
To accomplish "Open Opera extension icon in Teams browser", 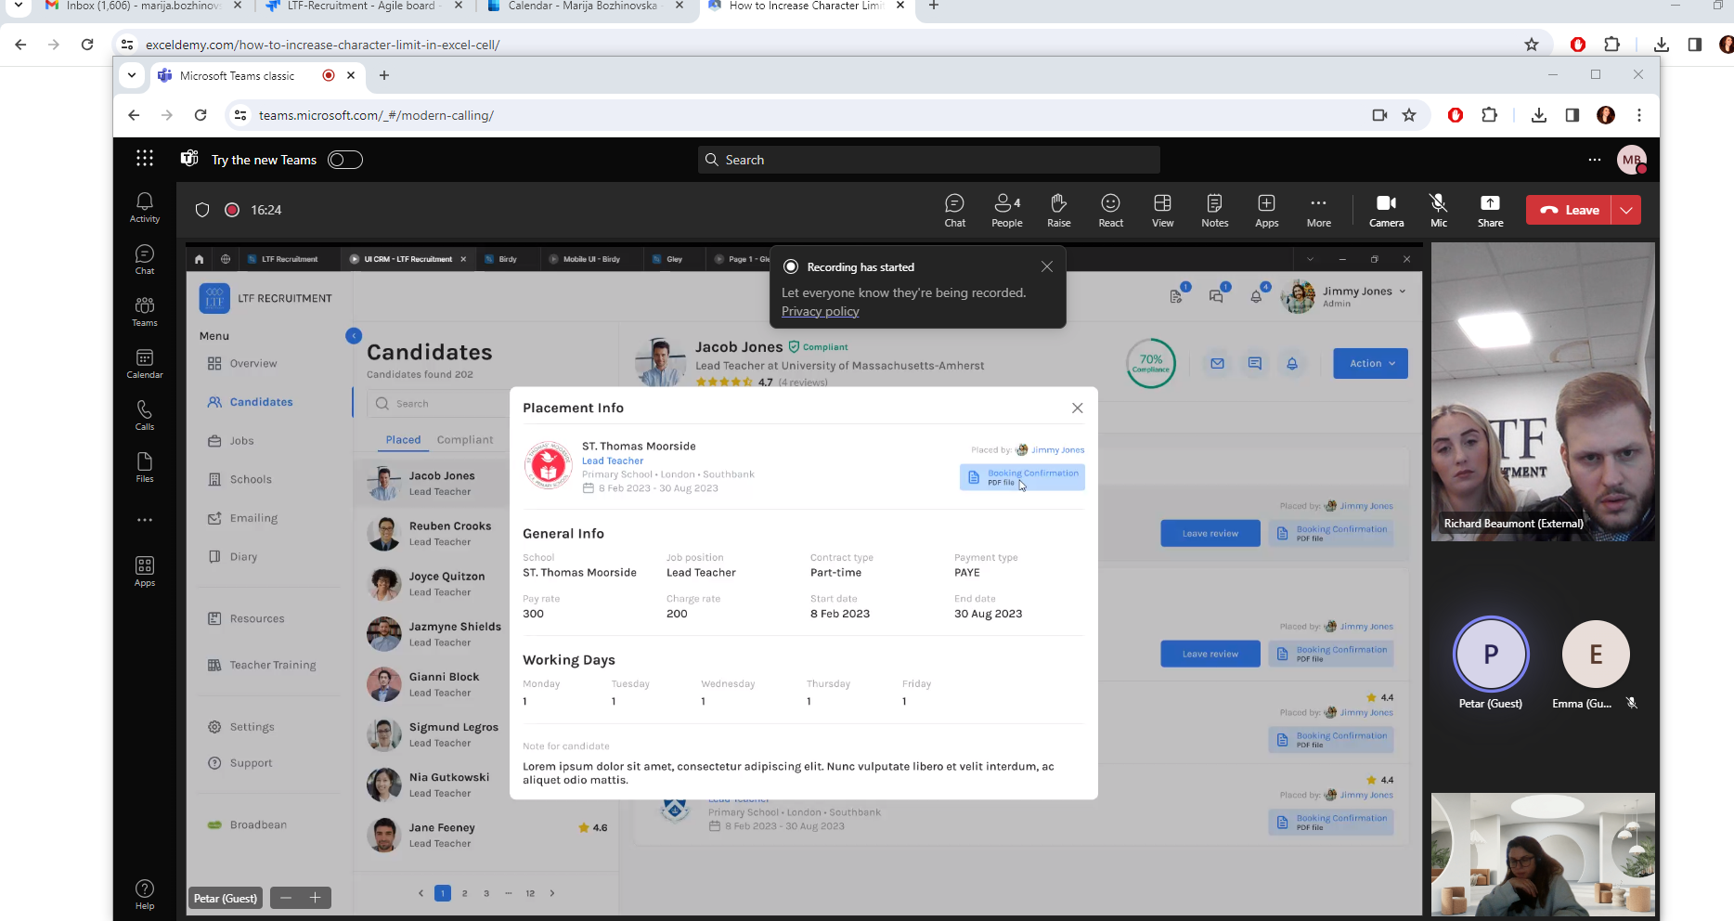I will [1456, 115].
